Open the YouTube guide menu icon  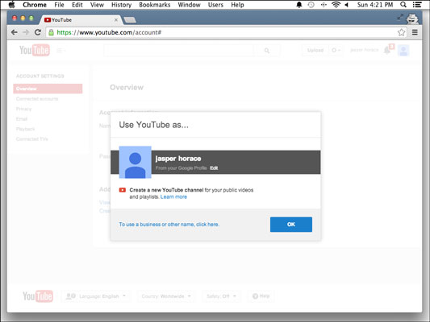[61, 51]
